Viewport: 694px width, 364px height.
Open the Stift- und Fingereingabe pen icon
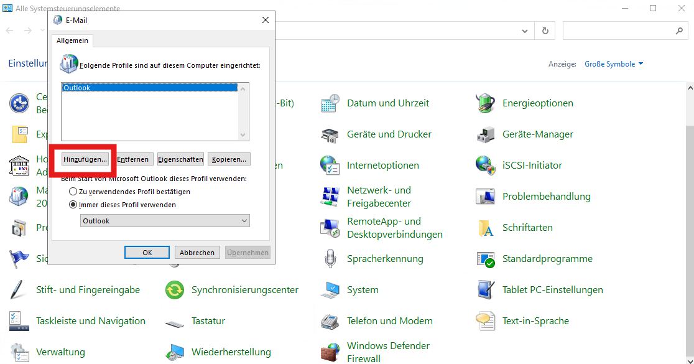pos(17,290)
